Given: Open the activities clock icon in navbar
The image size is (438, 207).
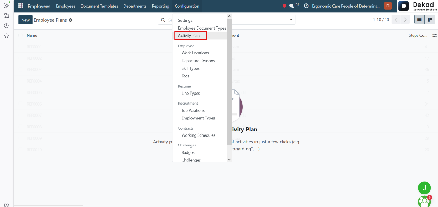Looking at the screenshot, I should pyautogui.click(x=306, y=6).
